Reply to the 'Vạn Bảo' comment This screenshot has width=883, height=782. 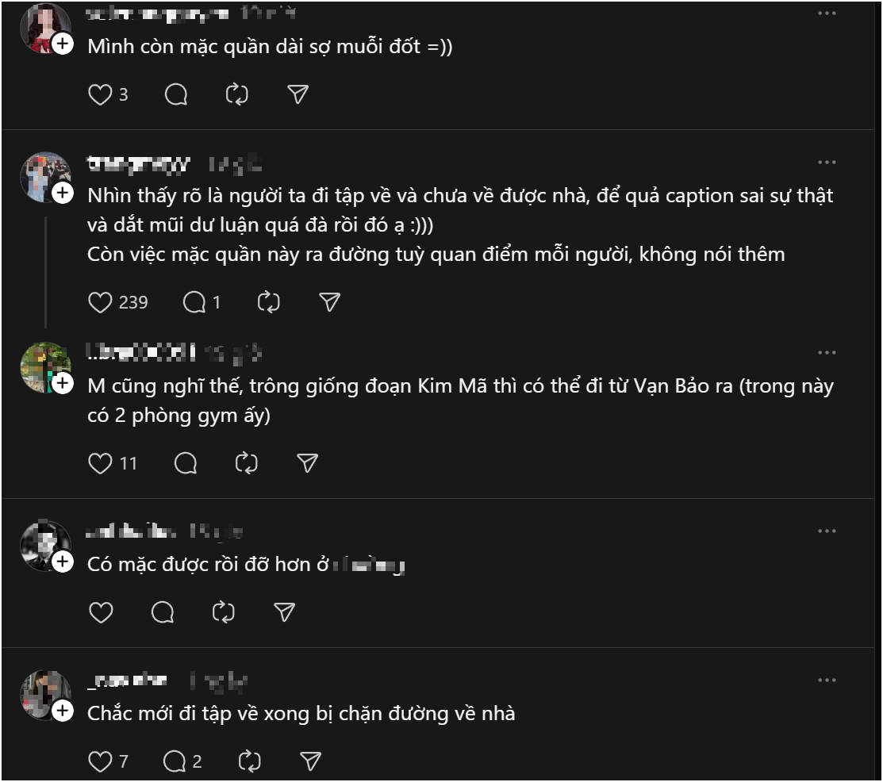pyautogui.click(x=186, y=463)
